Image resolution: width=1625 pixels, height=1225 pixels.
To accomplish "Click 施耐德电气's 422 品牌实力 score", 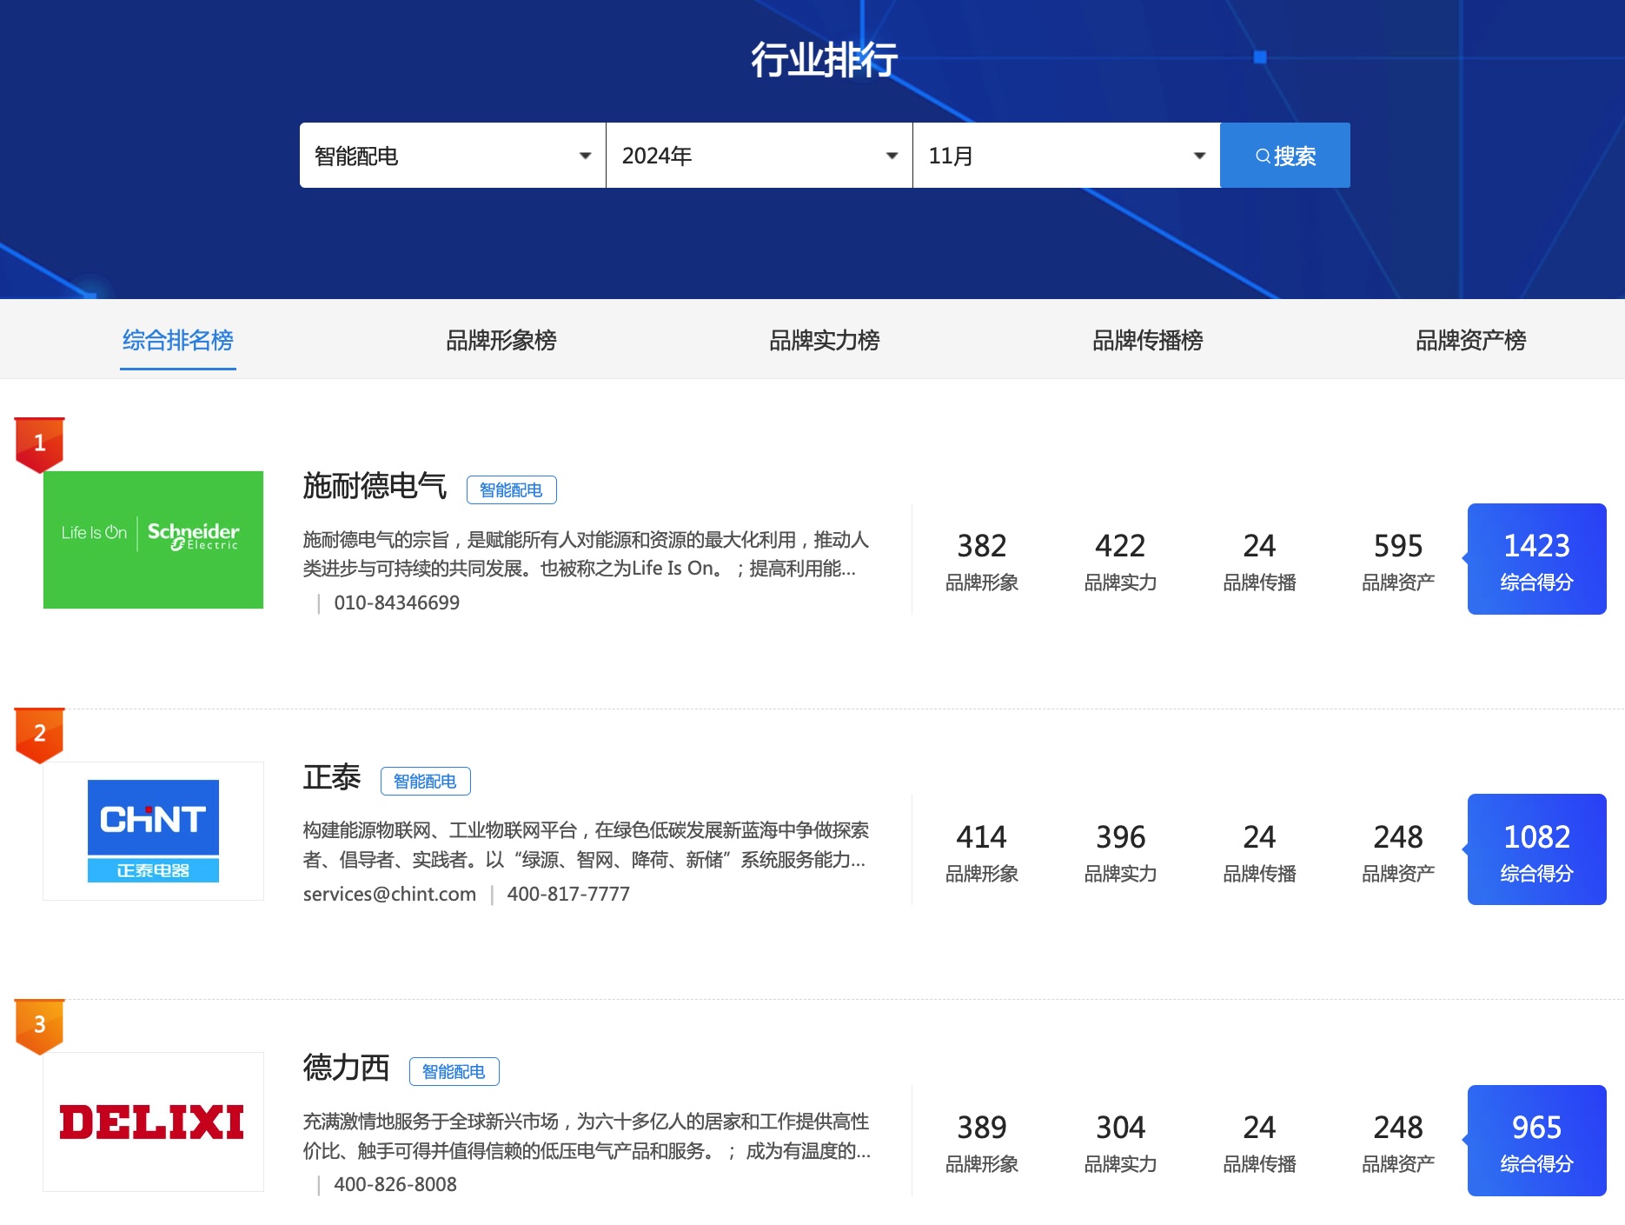I will tap(1120, 561).
